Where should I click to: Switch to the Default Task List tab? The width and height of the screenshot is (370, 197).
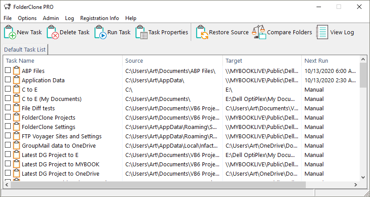pyautogui.click(x=25, y=50)
